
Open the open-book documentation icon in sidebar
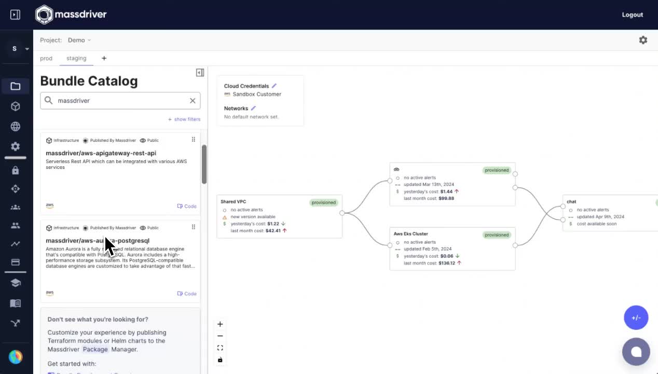(16, 303)
